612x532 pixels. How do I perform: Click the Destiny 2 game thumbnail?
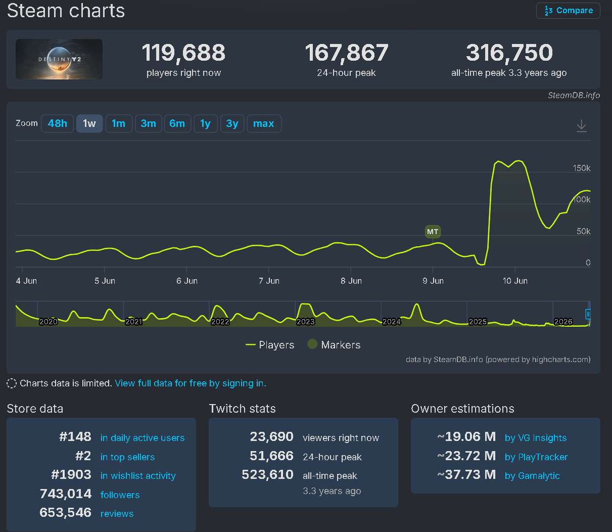pos(59,59)
